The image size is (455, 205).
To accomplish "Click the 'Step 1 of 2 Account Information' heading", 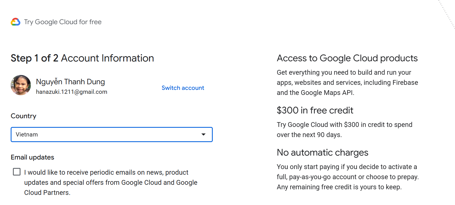I will [82, 58].
